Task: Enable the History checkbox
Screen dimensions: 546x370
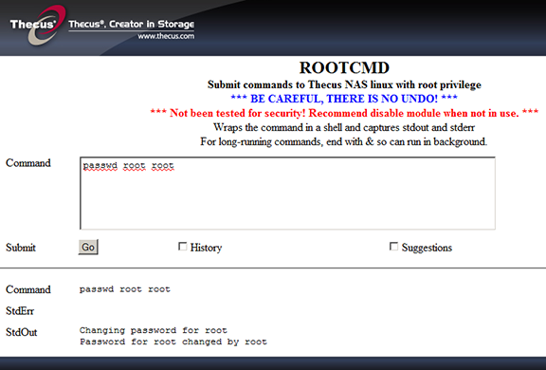Action: tap(182, 247)
